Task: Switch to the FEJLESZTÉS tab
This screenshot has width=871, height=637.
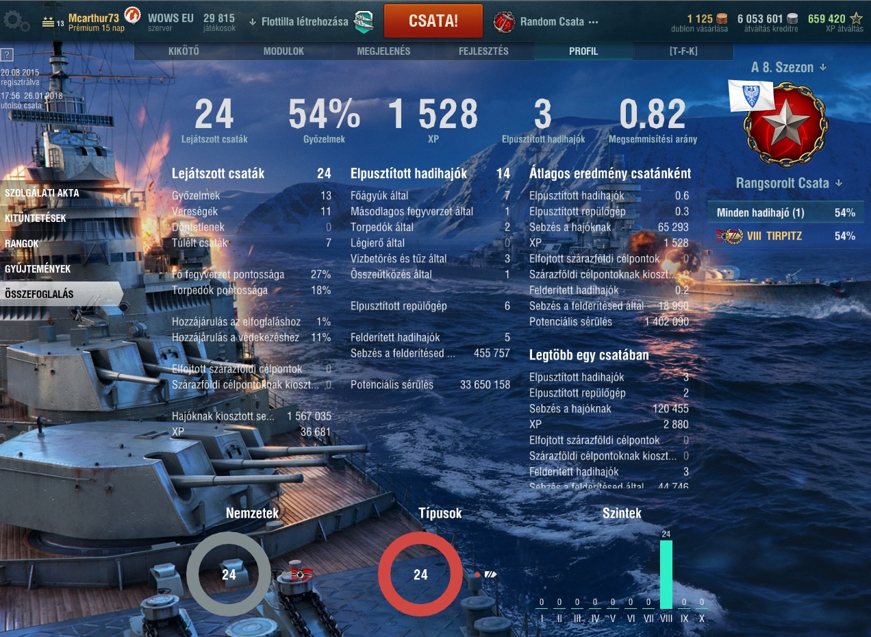Action: [483, 51]
